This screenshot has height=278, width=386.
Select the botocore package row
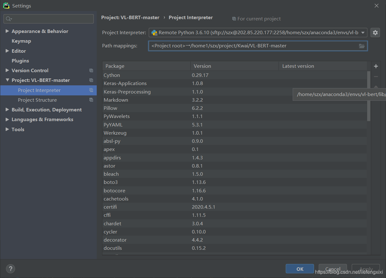click(x=235, y=191)
